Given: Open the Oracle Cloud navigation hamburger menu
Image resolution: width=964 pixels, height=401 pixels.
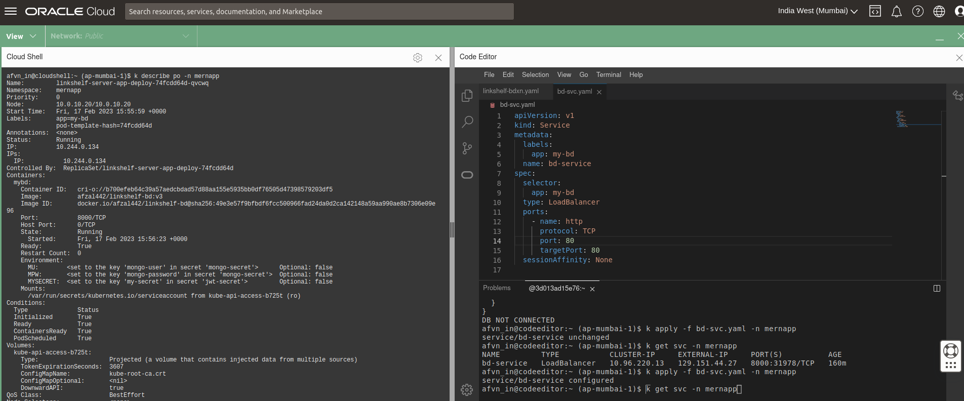Looking at the screenshot, I should pos(11,11).
